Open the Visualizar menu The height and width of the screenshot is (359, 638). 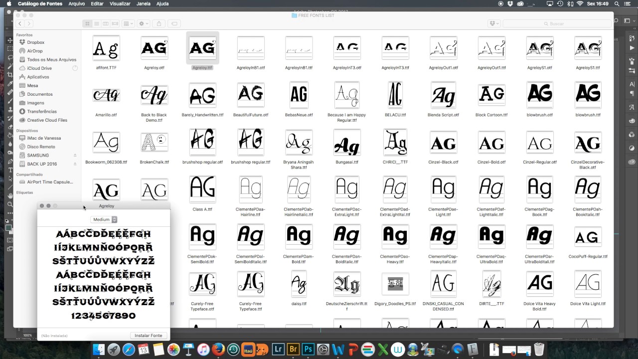point(120,3)
